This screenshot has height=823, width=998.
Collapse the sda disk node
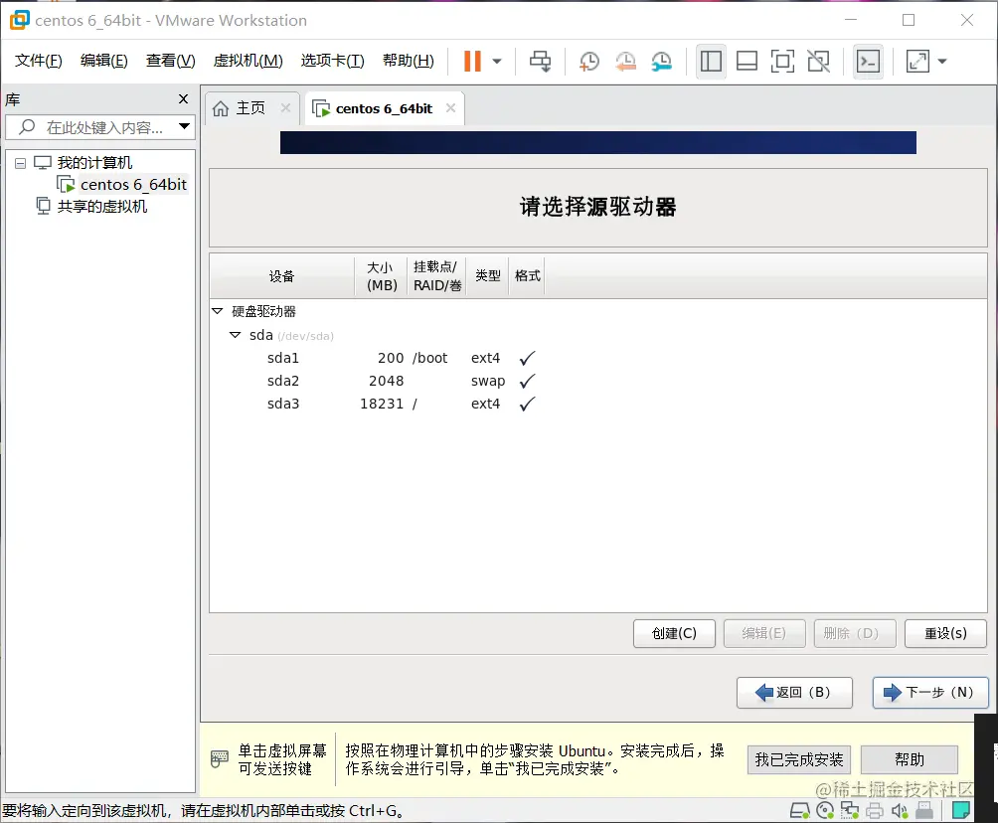(x=235, y=335)
